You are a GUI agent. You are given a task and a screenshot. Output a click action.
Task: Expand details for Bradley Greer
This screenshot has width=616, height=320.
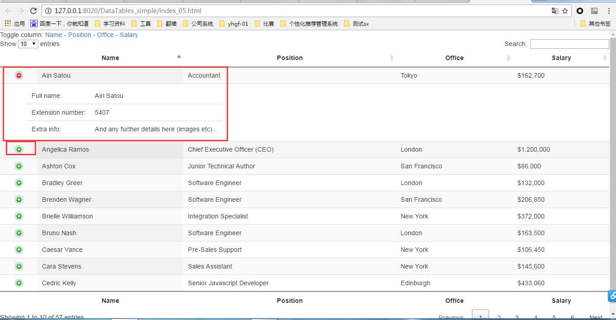(x=19, y=183)
